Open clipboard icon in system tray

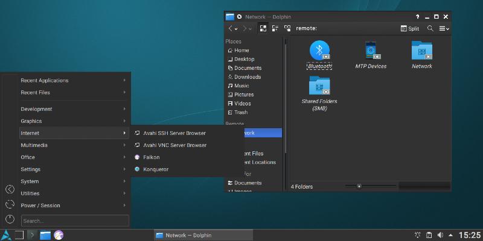(429, 235)
